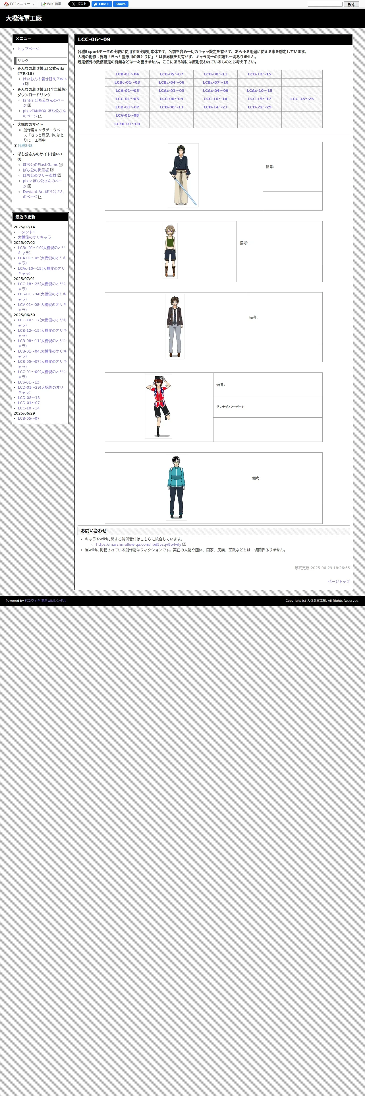Viewport: 365px width, 1096px height.
Task: Jump to ページトップ link
Action: coord(339,582)
